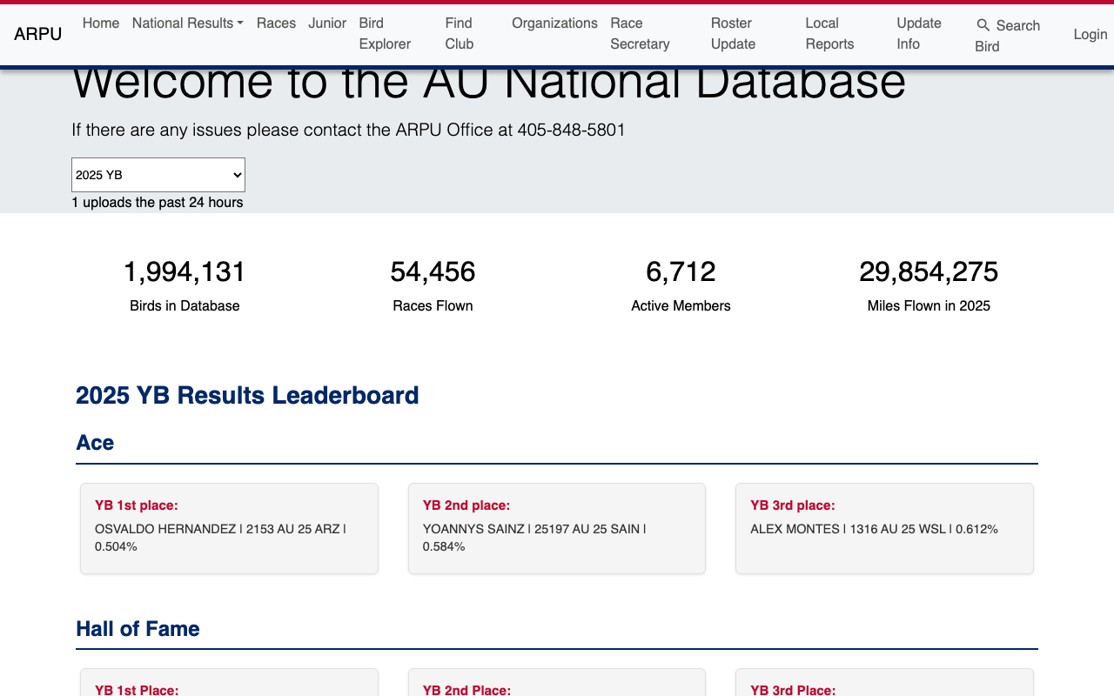Click the YB 2nd place Ace card
The width and height of the screenshot is (1114, 696).
click(557, 528)
